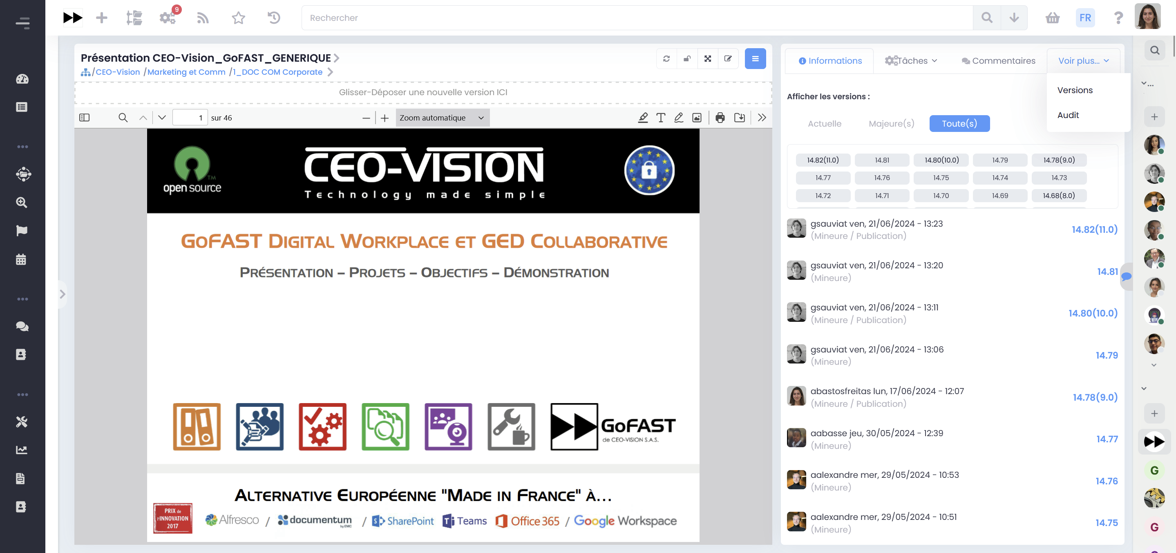The width and height of the screenshot is (1176, 553).
Task: Expand the Tâches dropdown
Action: (911, 60)
